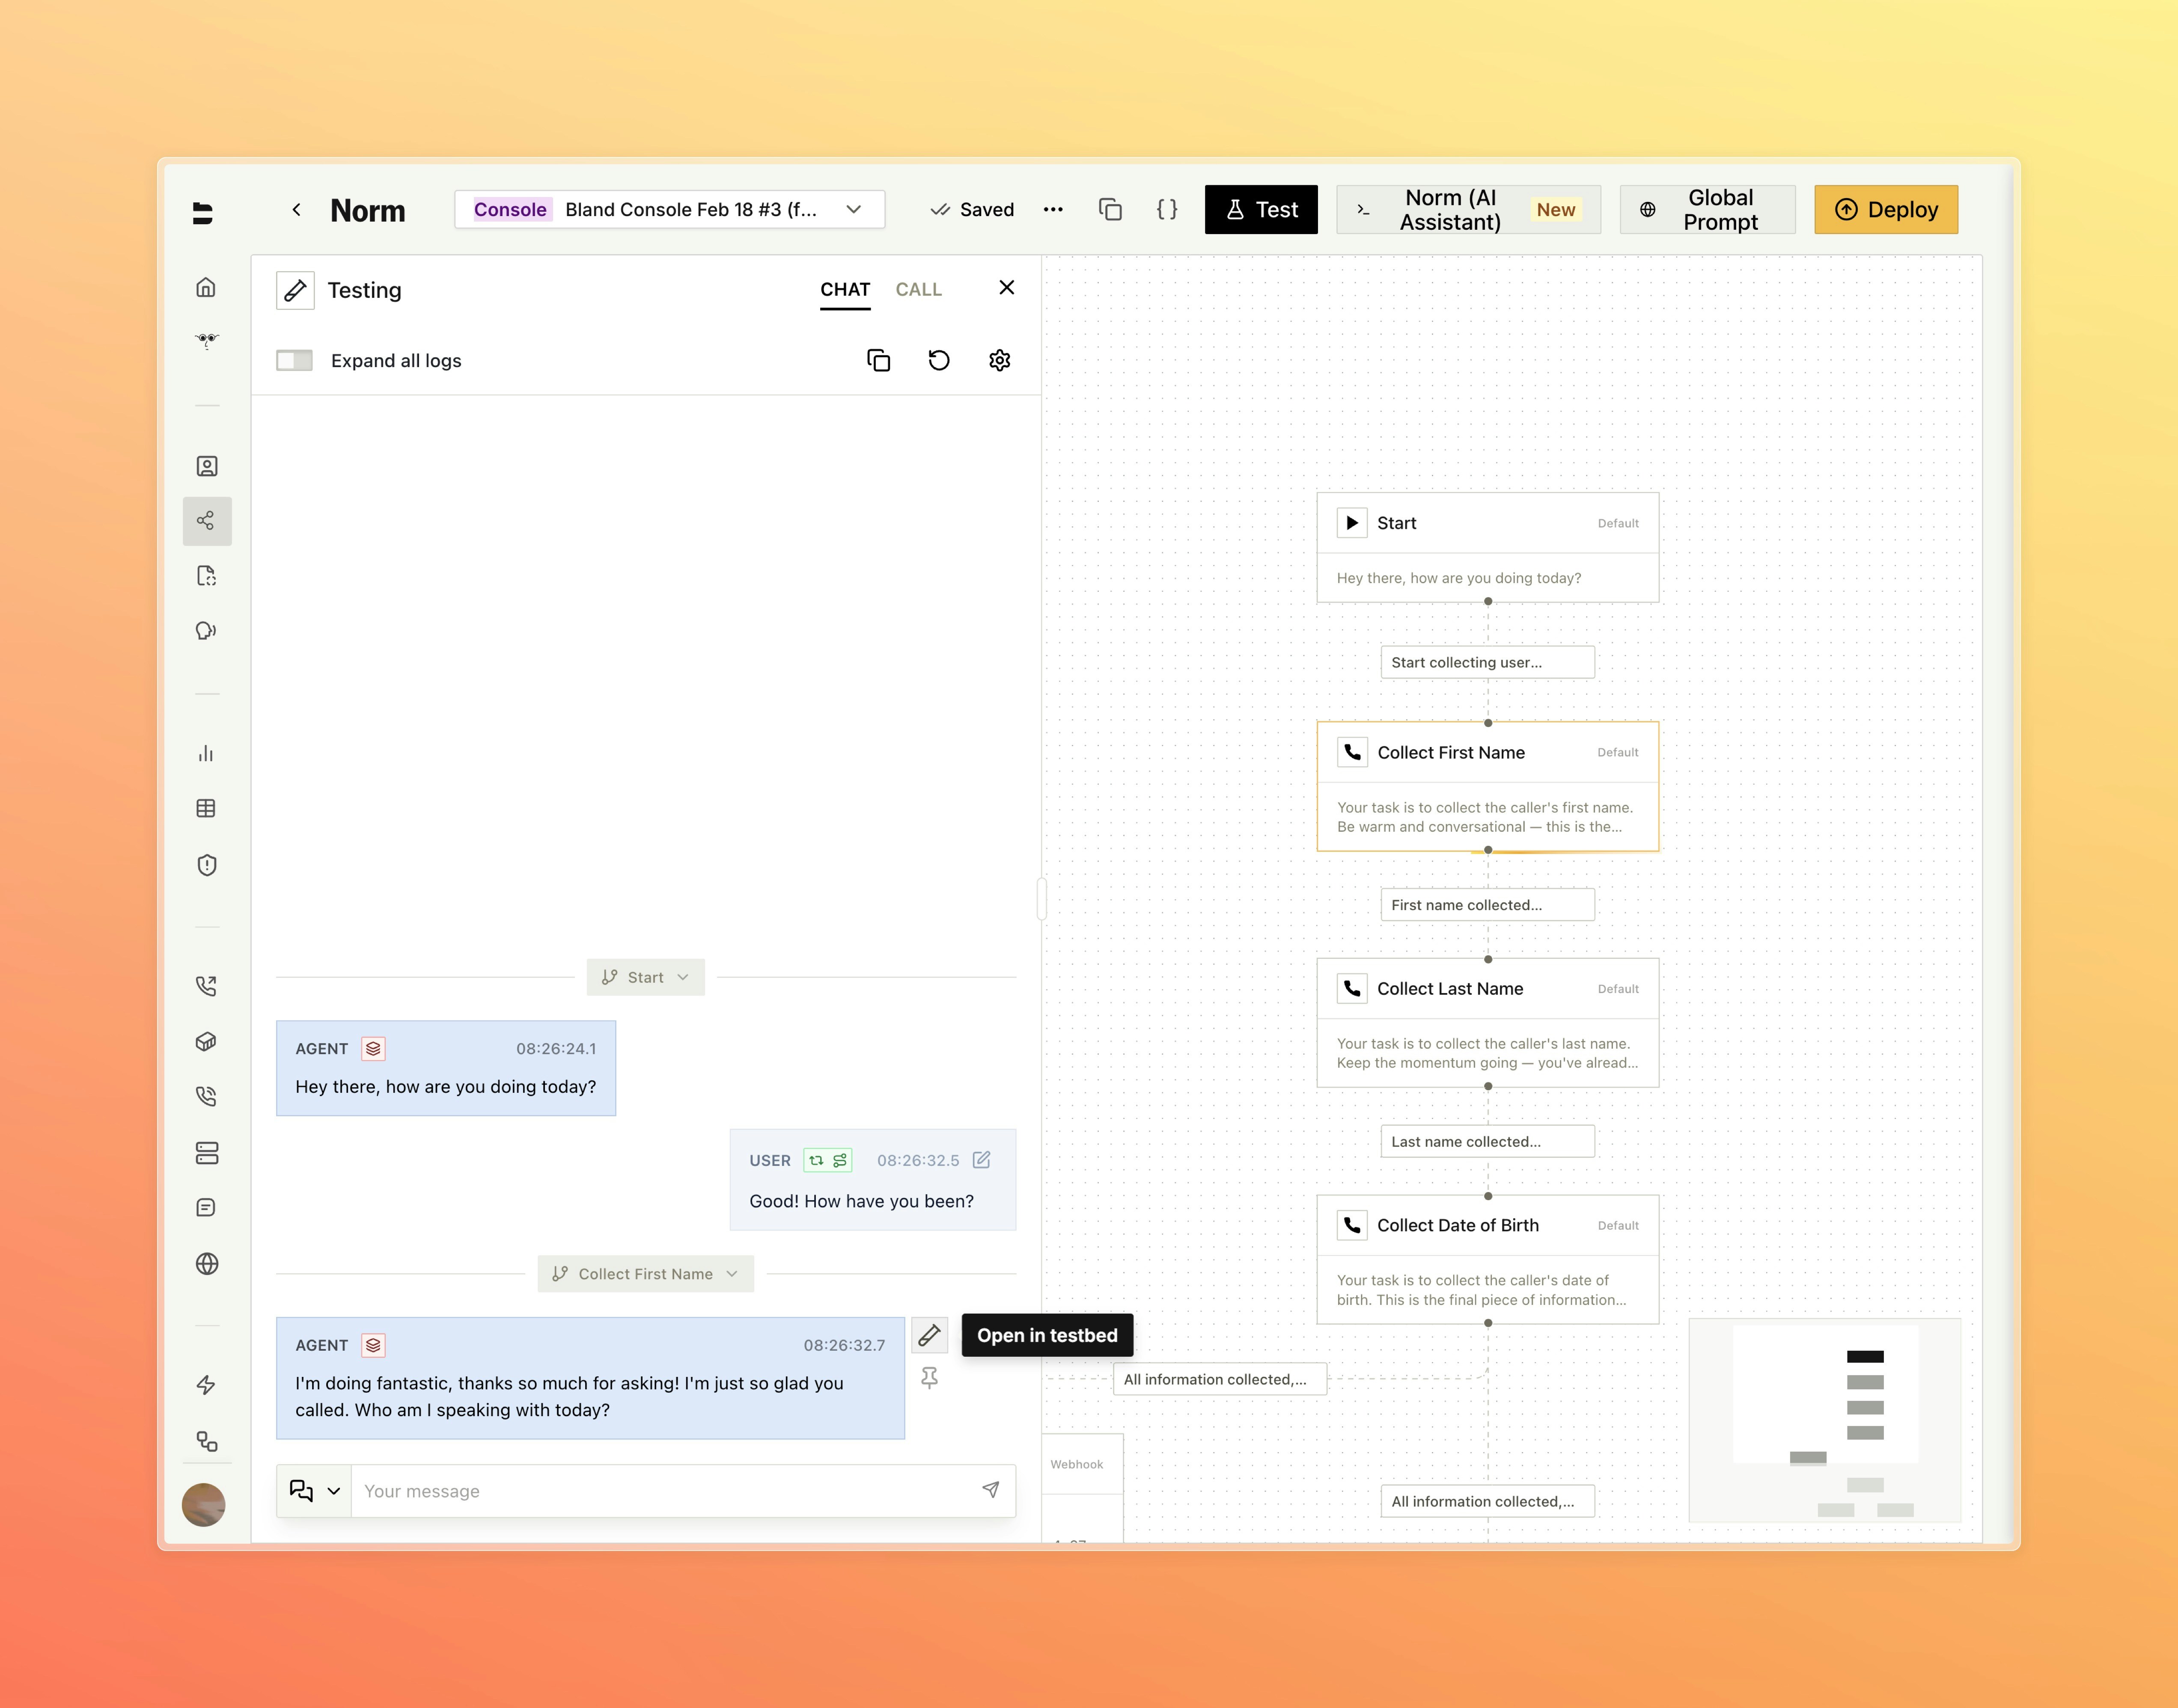Select the lightning bolt icon near sidebar bottom
The width and height of the screenshot is (2178, 1708).
[x=206, y=1385]
